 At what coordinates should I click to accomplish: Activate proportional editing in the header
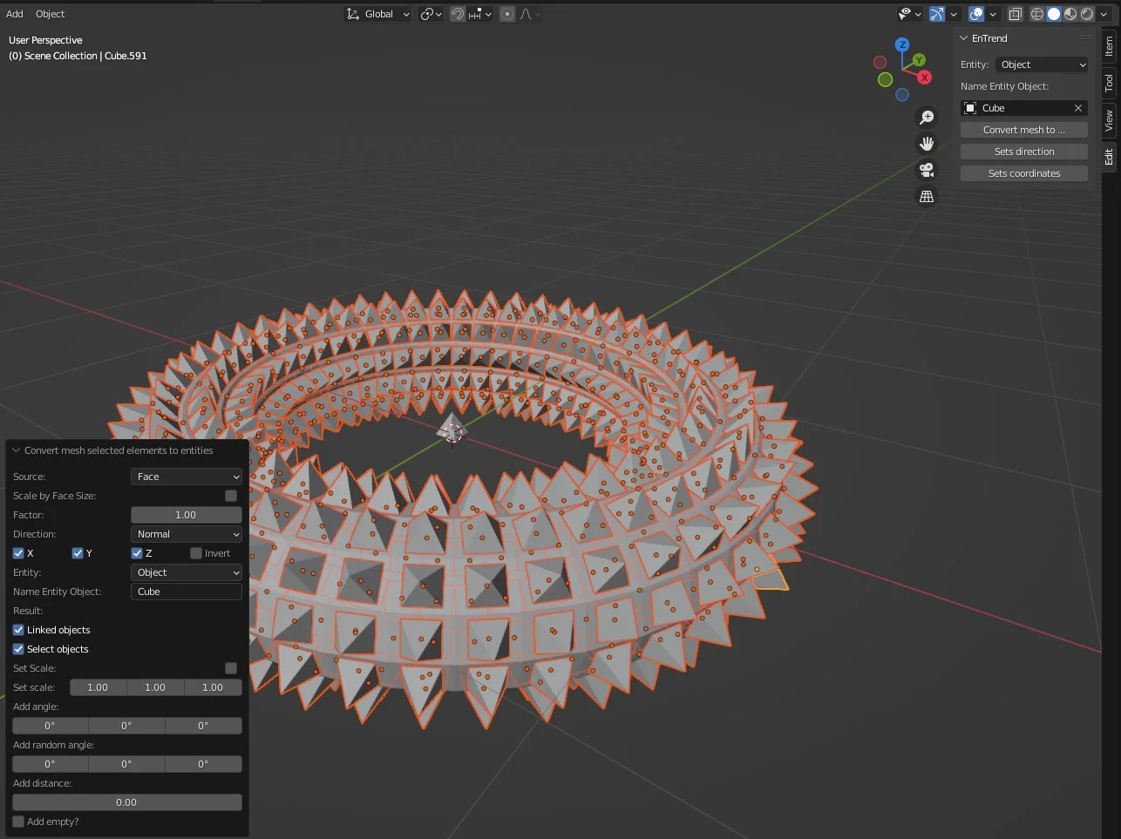tap(506, 14)
